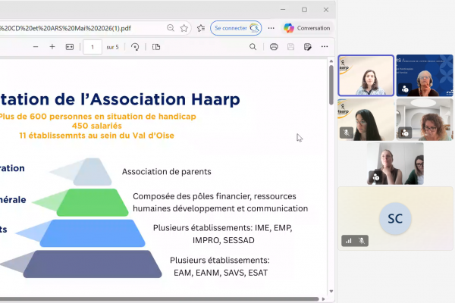Open the favorites list icon
Screen dimensions: 455x303
point(201,28)
